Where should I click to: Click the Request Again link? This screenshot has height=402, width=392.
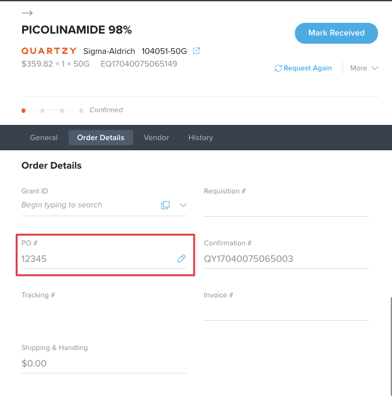(x=308, y=68)
